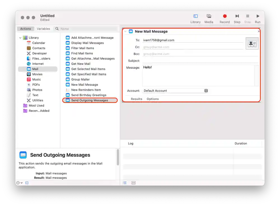Remove the New Mail Message action

[x=259, y=31]
